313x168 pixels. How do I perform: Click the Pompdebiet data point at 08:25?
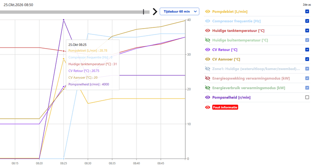pyautogui.click(x=64, y=59)
